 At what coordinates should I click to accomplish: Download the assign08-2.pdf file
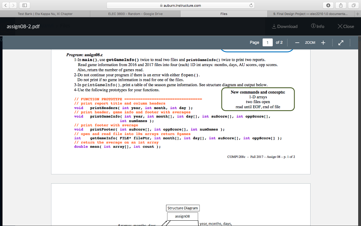tap(284, 26)
